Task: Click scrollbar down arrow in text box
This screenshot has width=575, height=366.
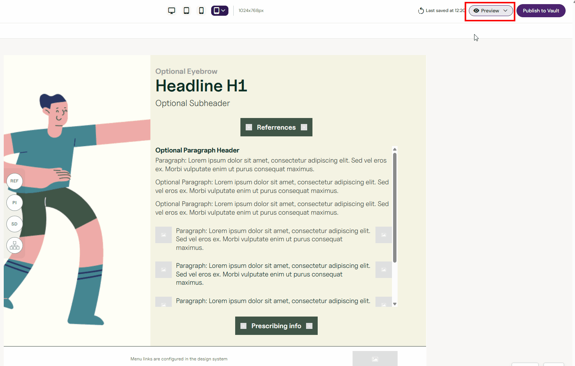Action: (395, 304)
